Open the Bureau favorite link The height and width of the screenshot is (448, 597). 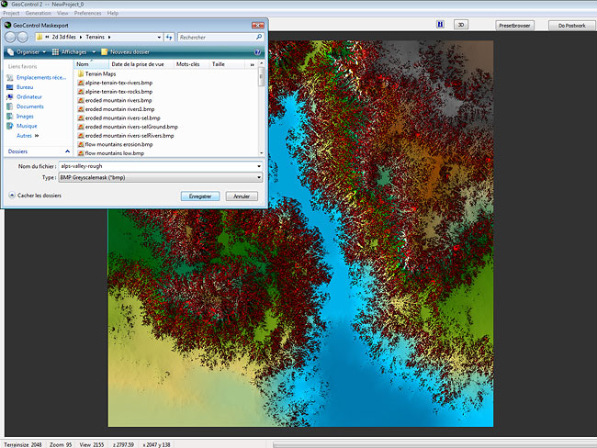tap(25, 87)
